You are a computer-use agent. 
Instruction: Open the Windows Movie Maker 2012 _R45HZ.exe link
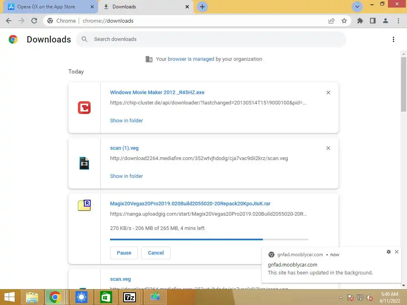157,92
